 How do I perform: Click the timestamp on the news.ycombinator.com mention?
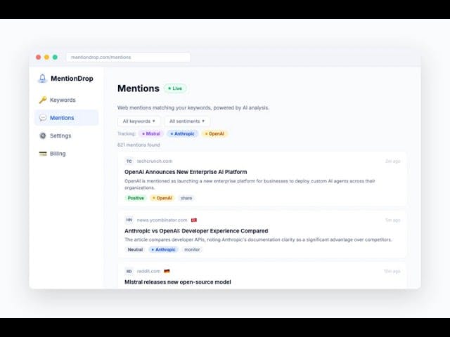point(392,220)
